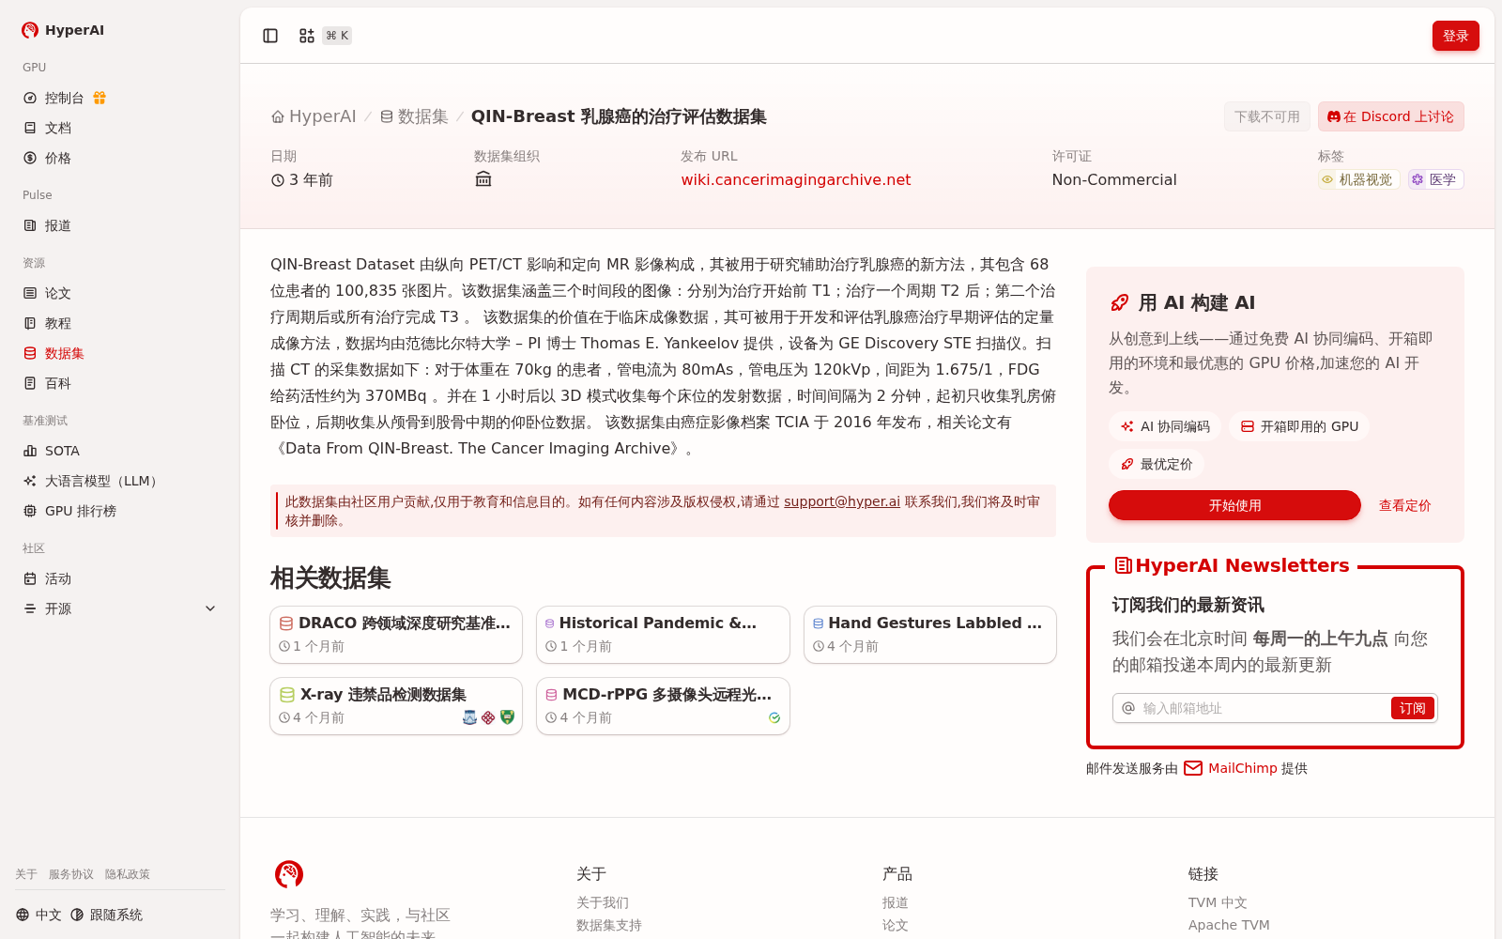This screenshot has height=939, width=1502.
Task: Open the 跟随系统 theme selector
Action: tap(106, 915)
